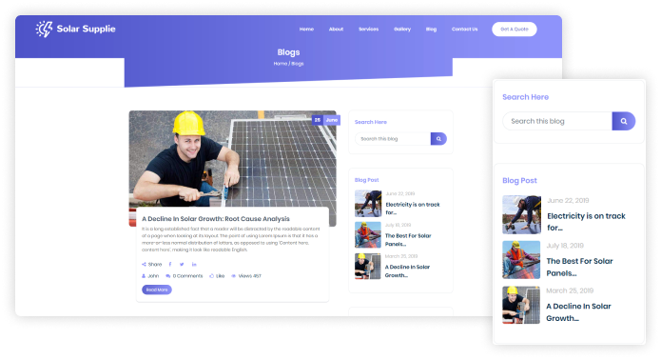Click the large Blog Post heading
The image size is (661, 360).
(519, 181)
